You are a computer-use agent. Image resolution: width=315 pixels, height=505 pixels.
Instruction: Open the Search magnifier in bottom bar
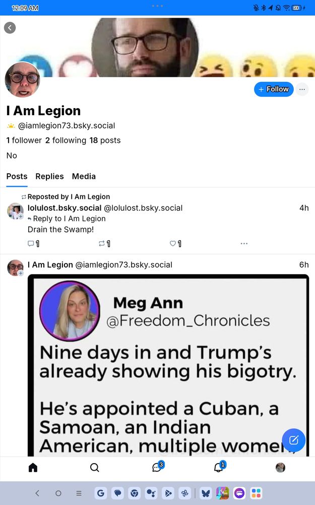(x=95, y=467)
